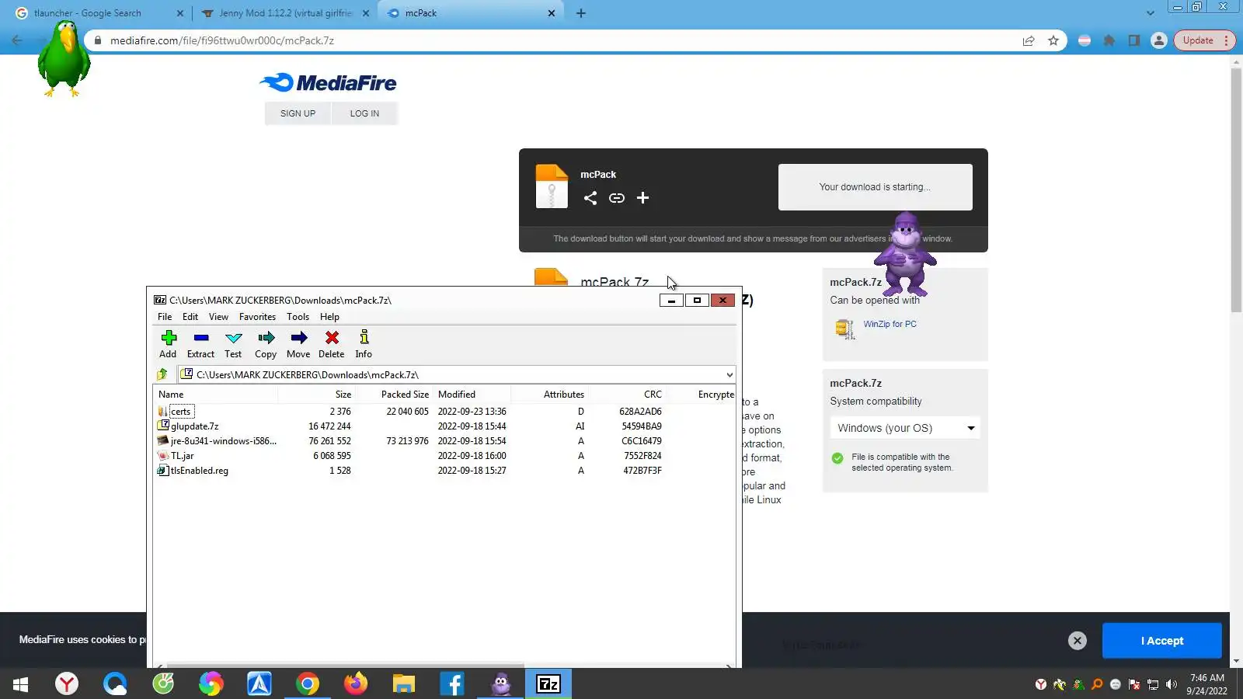Open the Chrome extensions puzzle icon
Viewport: 1243px width, 699px height.
coord(1109,40)
